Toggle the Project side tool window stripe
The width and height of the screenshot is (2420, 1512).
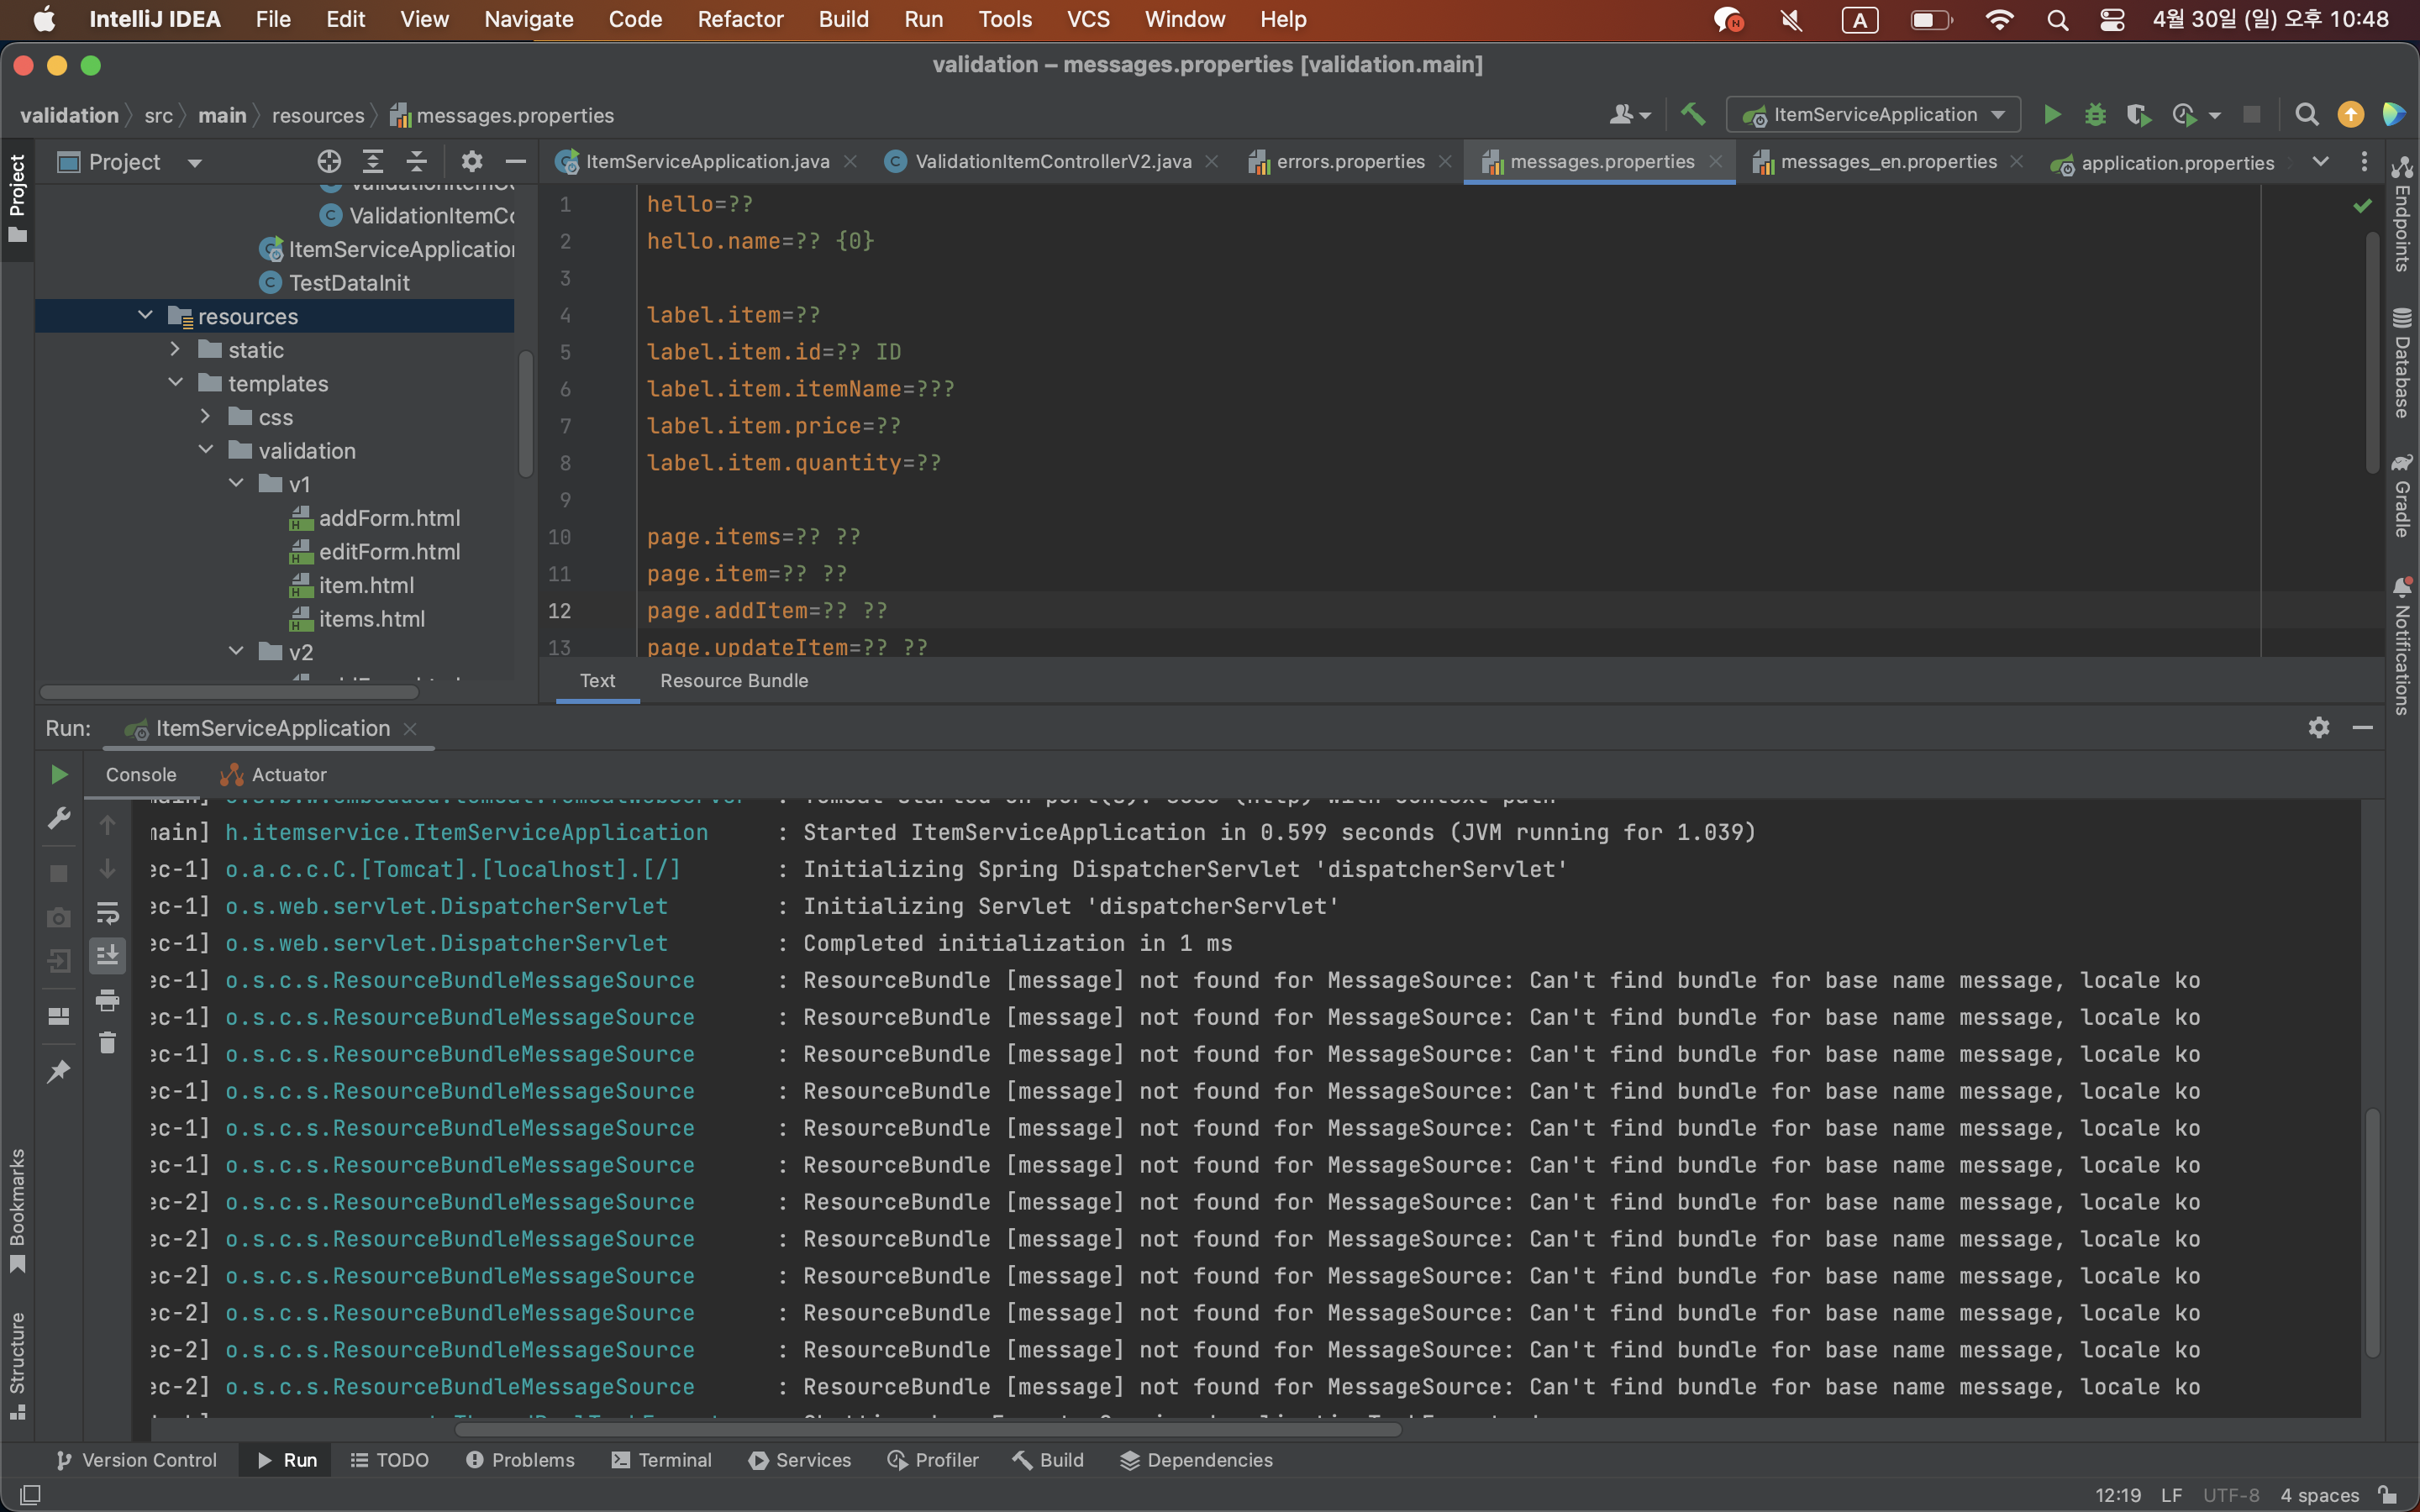coord(17,198)
